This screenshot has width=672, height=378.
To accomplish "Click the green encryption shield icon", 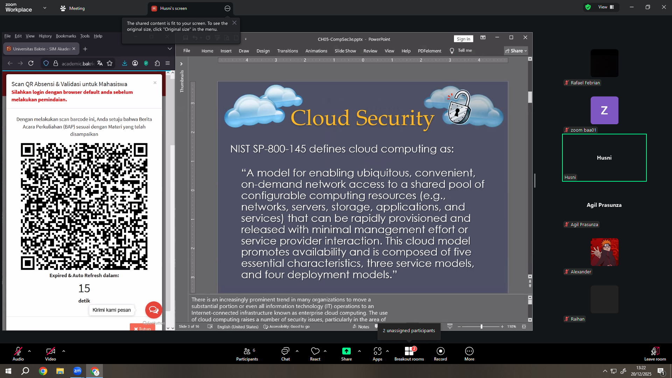I will [588, 7].
